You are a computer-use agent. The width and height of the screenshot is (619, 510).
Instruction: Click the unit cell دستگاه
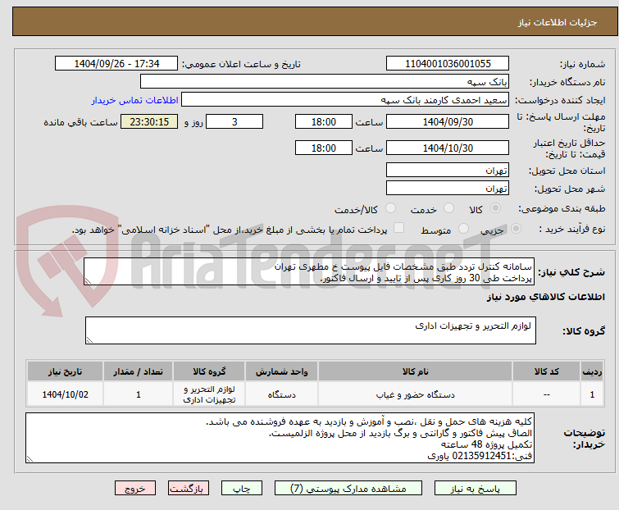281,394
